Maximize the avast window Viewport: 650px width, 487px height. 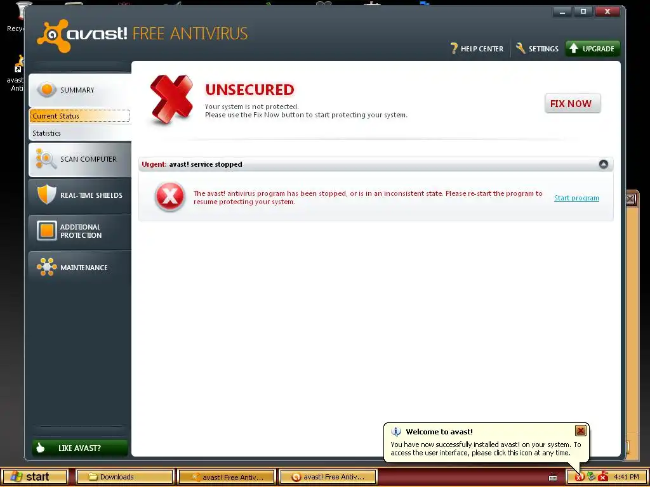coord(583,11)
